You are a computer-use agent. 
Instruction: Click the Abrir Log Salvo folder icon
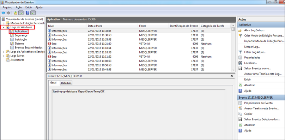pos(240,30)
